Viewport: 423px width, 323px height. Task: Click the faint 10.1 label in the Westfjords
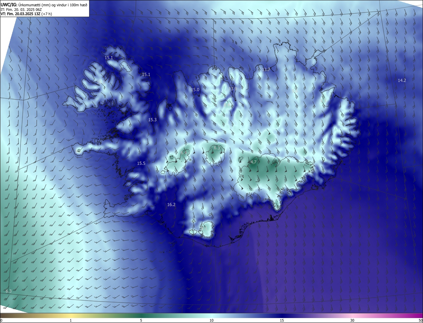click(x=101, y=82)
